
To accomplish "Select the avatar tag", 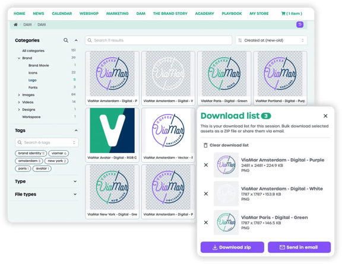I will click(x=42, y=168).
